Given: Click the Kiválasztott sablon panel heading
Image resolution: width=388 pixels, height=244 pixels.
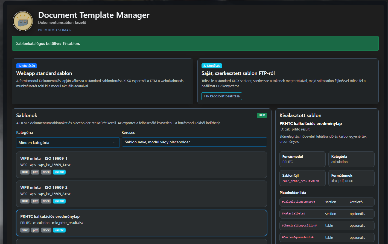Looking at the screenshot, I should click(x=300, y=115).
